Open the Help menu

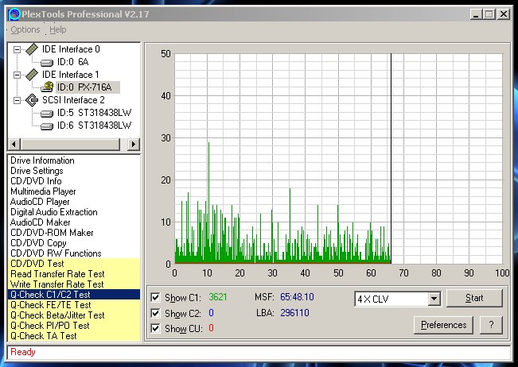click(58, 30)
